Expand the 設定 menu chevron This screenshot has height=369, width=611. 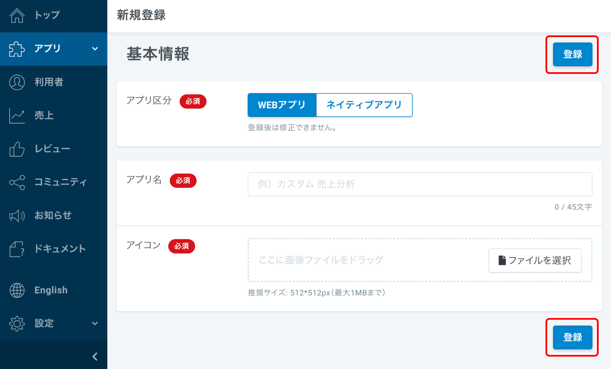(95, 323)
